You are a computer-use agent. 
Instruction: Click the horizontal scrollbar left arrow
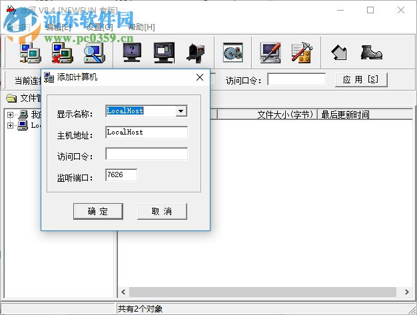123,292
